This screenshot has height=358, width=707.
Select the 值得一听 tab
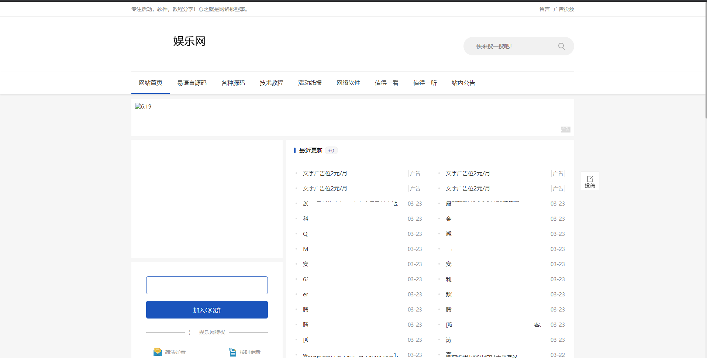click(425, 83)
